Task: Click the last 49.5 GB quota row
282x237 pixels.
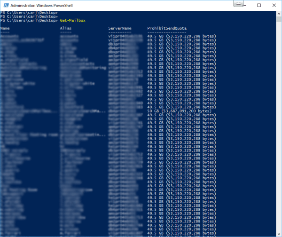Action: [181, 232]
